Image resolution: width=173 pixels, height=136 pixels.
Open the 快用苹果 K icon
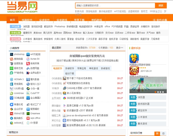[28, 64]
